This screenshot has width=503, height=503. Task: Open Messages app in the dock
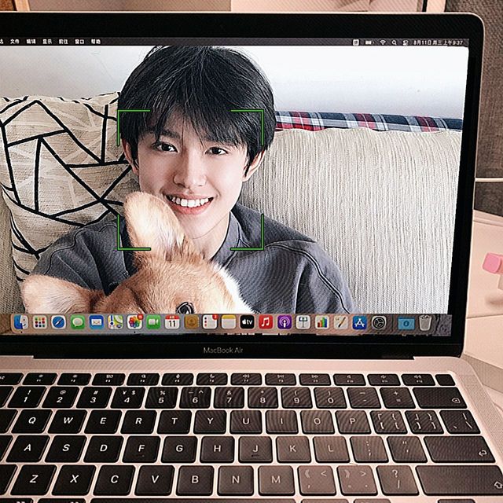tap(78, 321)
